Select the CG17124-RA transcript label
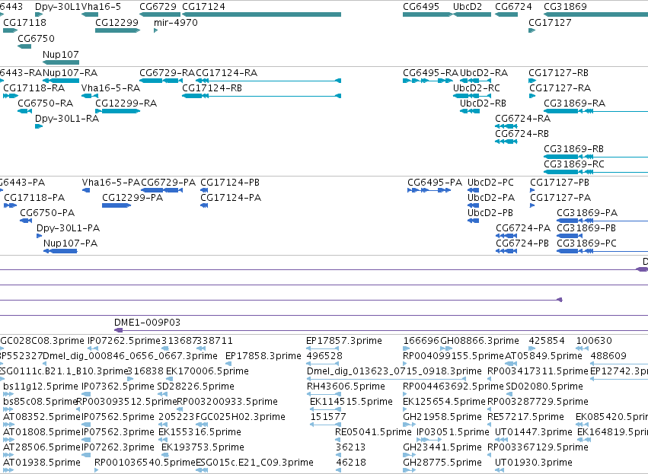 [226, 73]
